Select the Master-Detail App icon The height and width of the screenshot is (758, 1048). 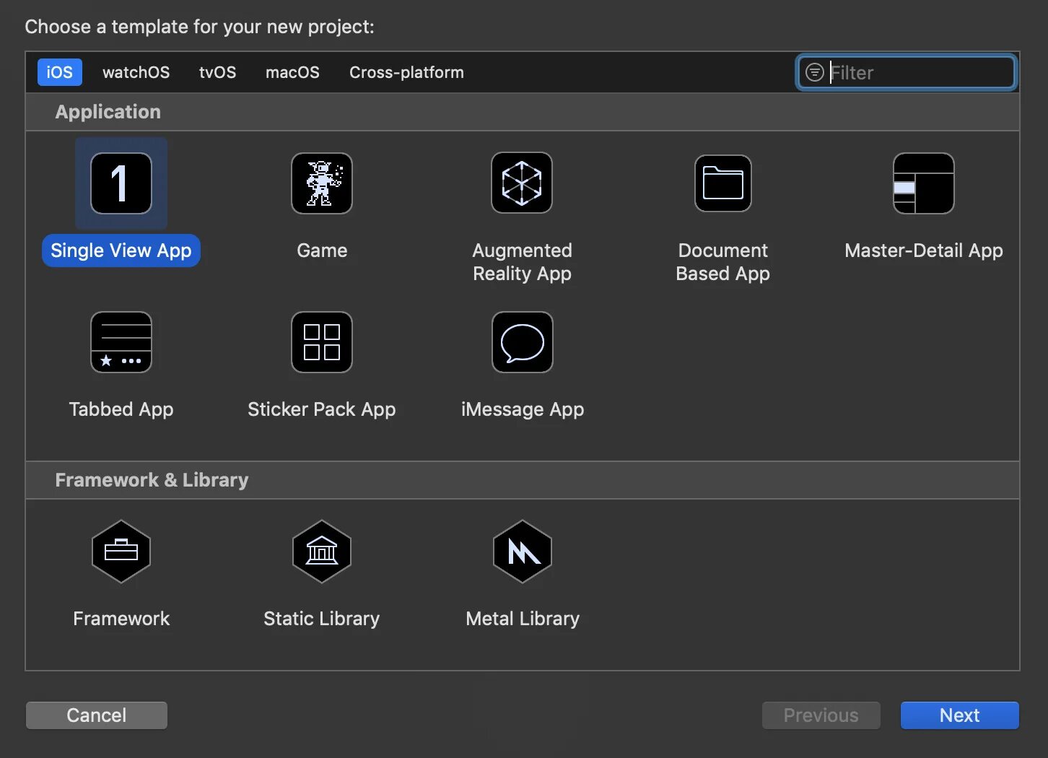coord(924,183)
